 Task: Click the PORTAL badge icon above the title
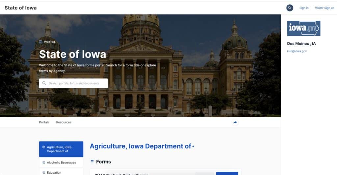40,42
